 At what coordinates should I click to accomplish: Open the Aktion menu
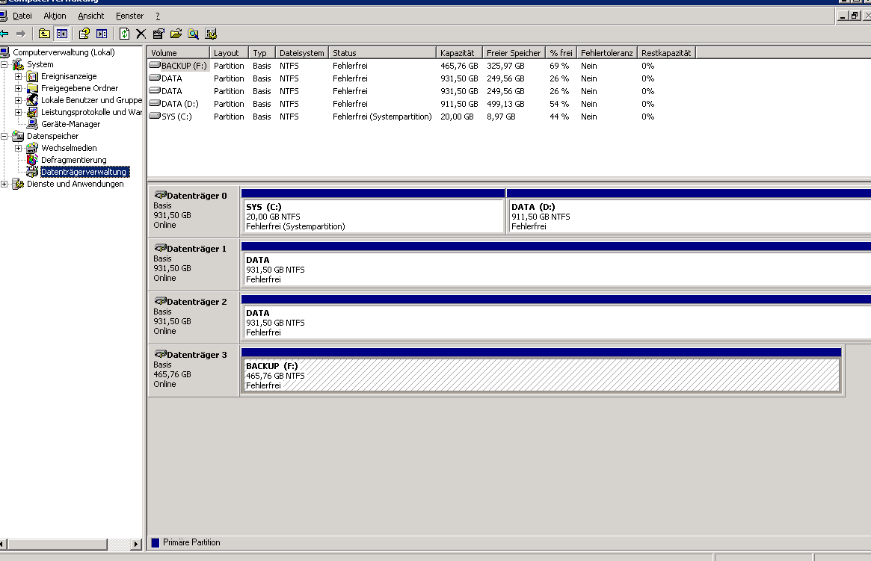pyautogui.click(x=55, y=16)
